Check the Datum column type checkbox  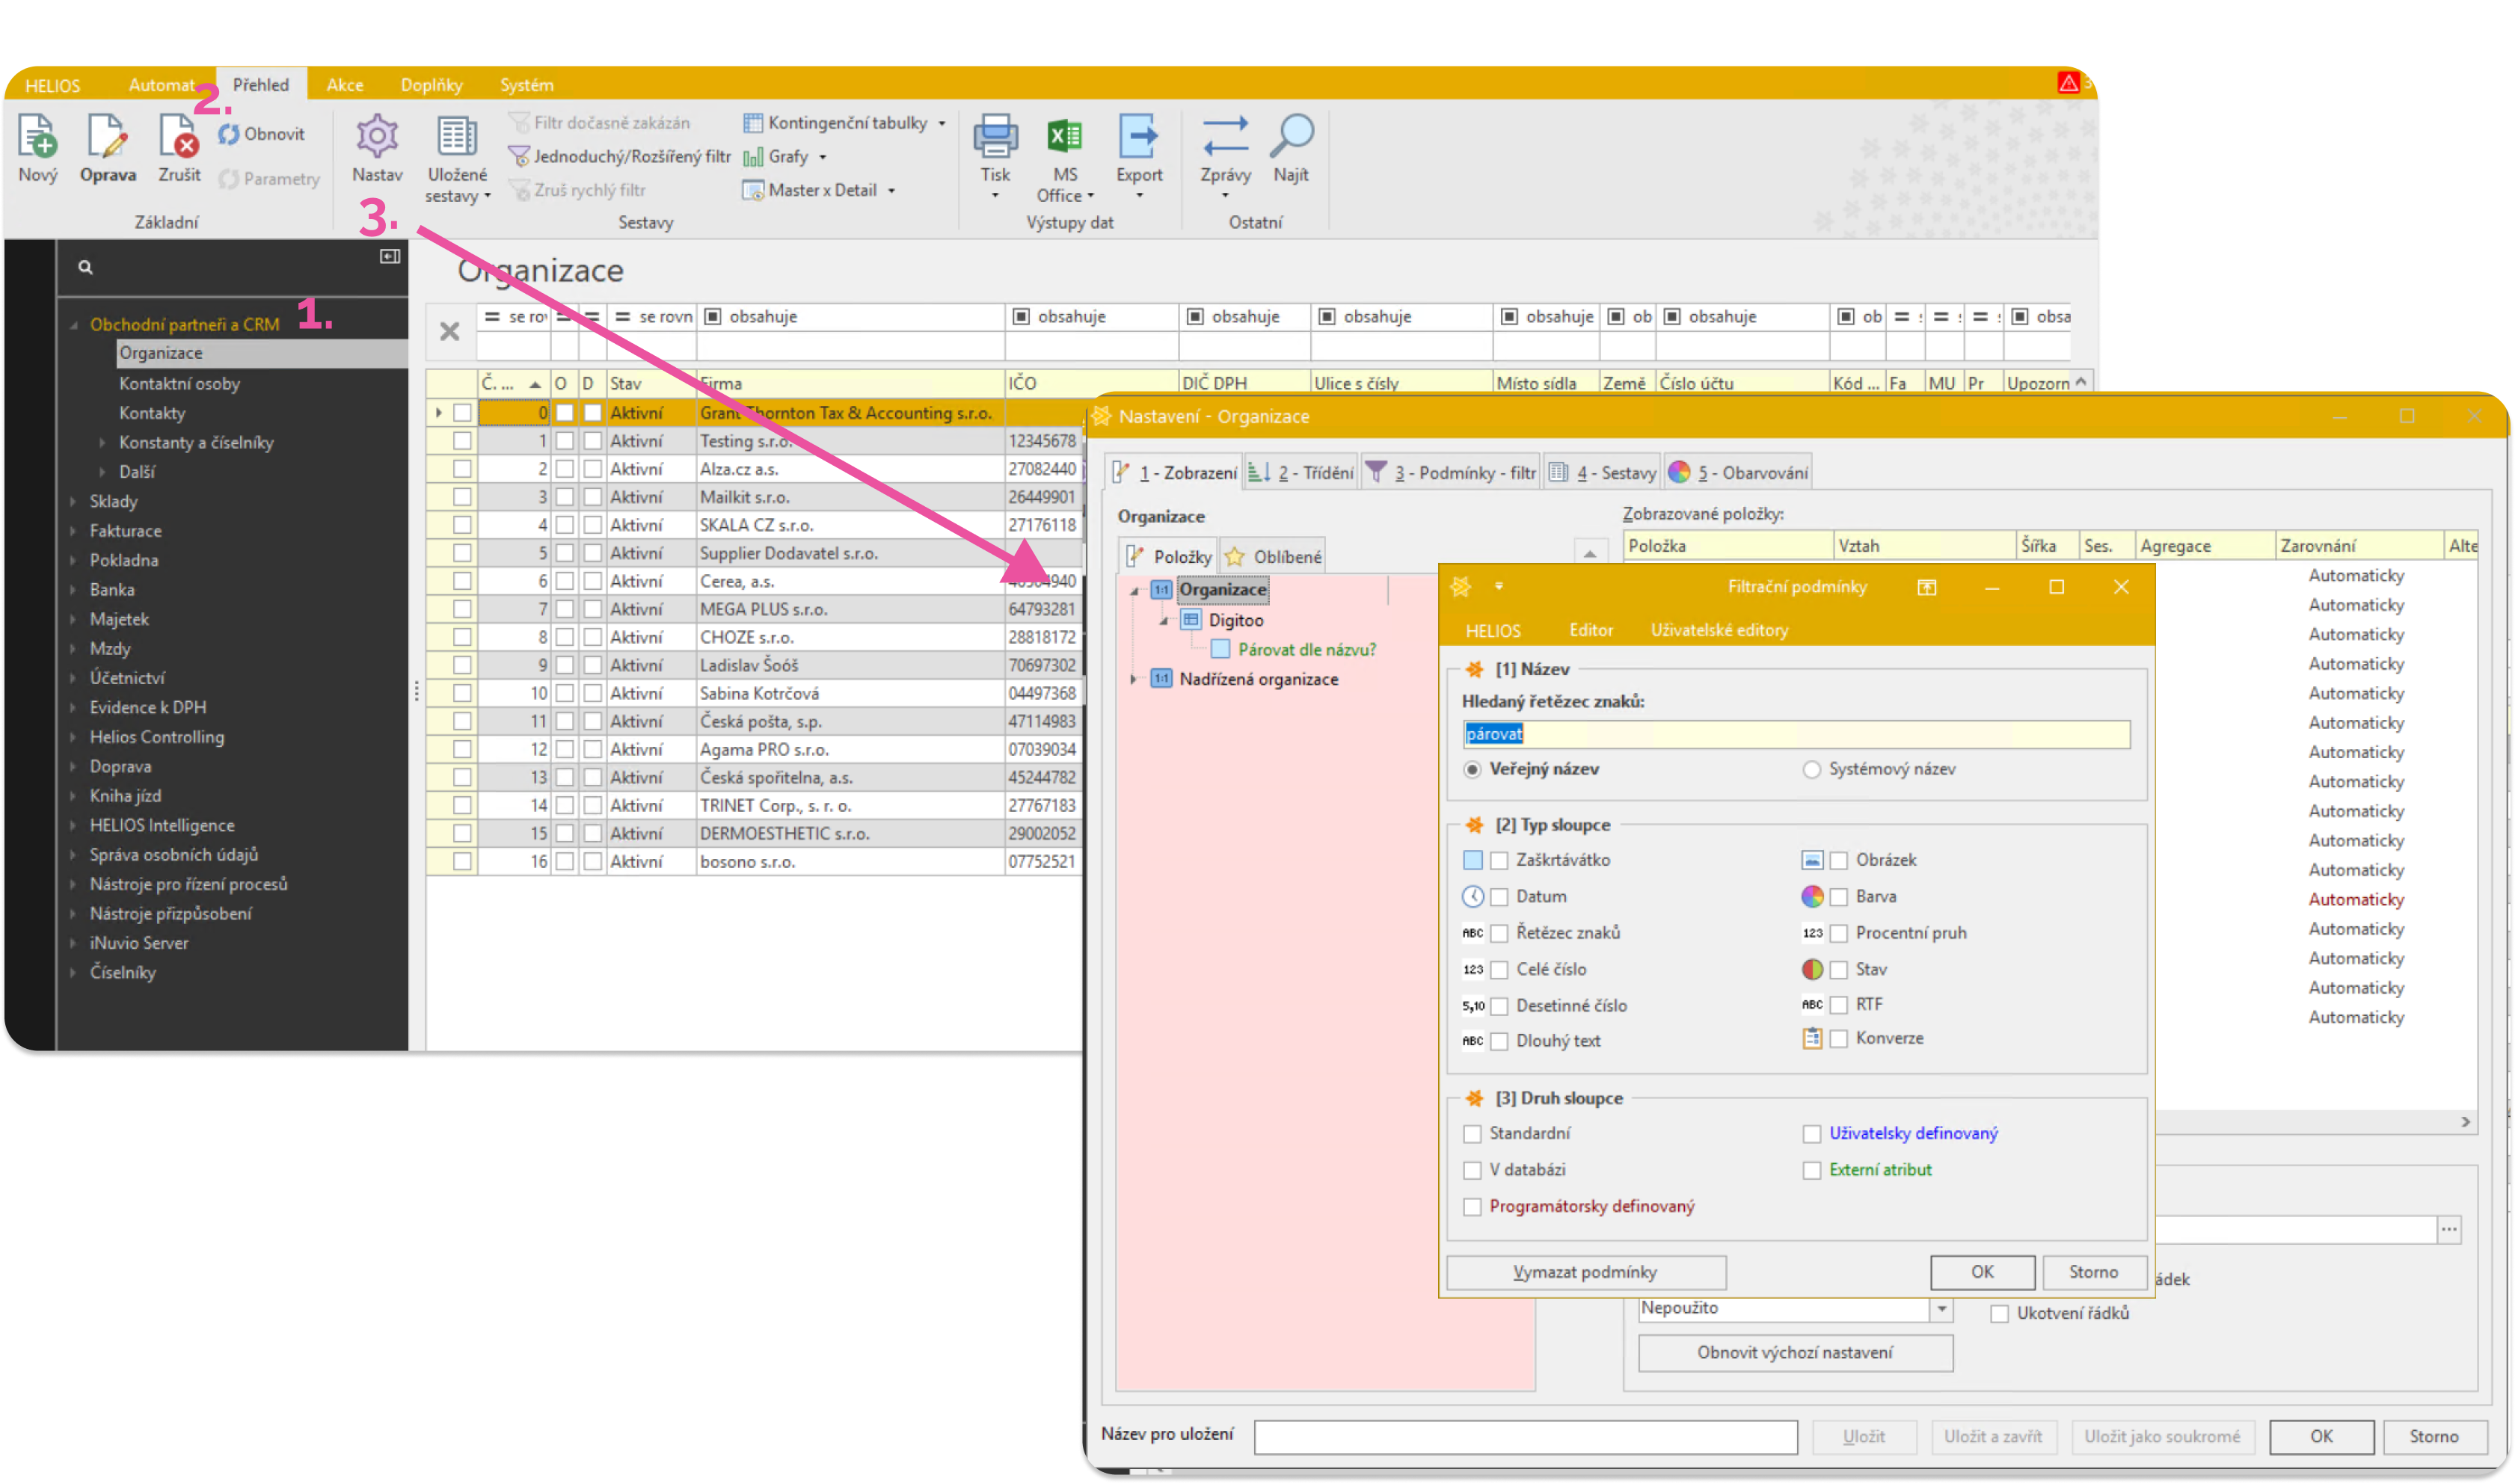(1499, 897)
